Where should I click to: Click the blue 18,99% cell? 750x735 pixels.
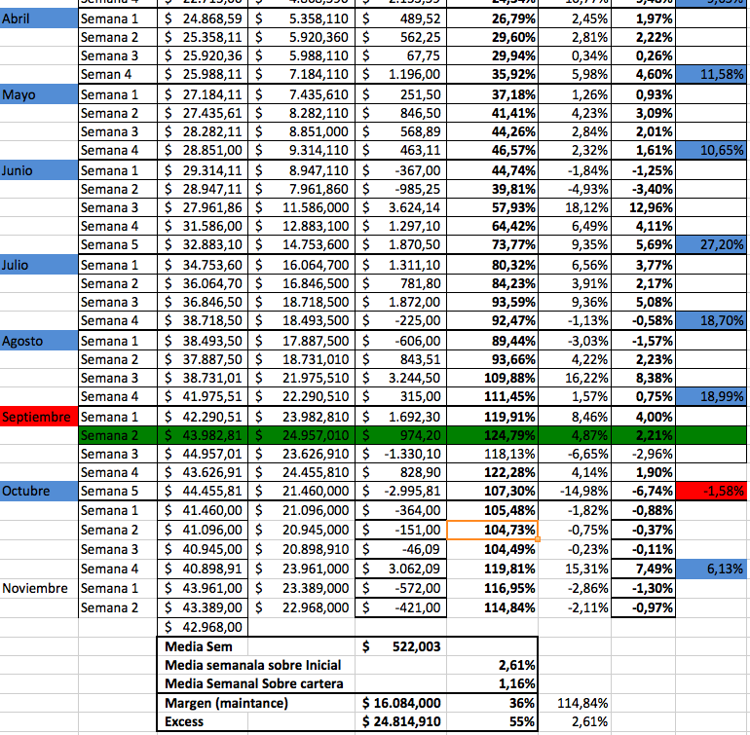point(711,396)
